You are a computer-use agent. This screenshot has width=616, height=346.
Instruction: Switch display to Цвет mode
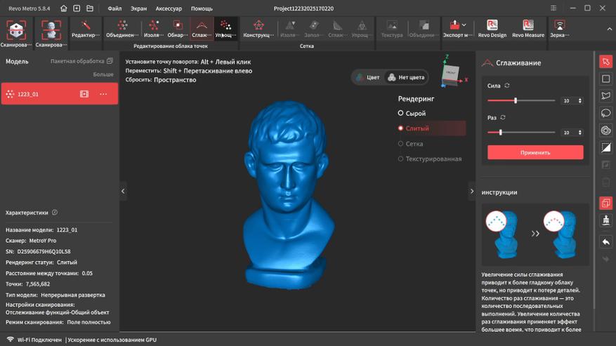368,77
